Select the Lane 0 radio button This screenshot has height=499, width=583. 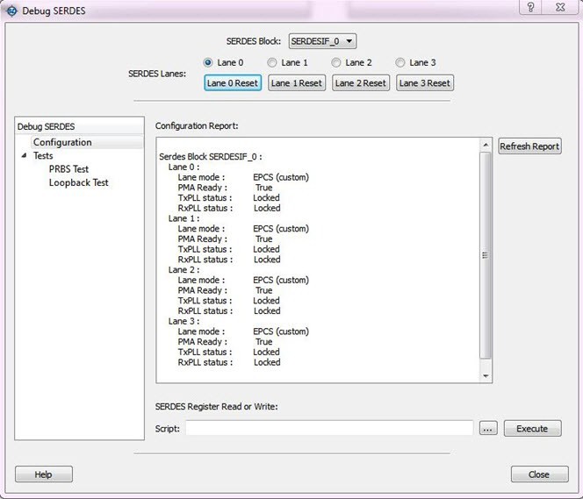tap(208, 62)
